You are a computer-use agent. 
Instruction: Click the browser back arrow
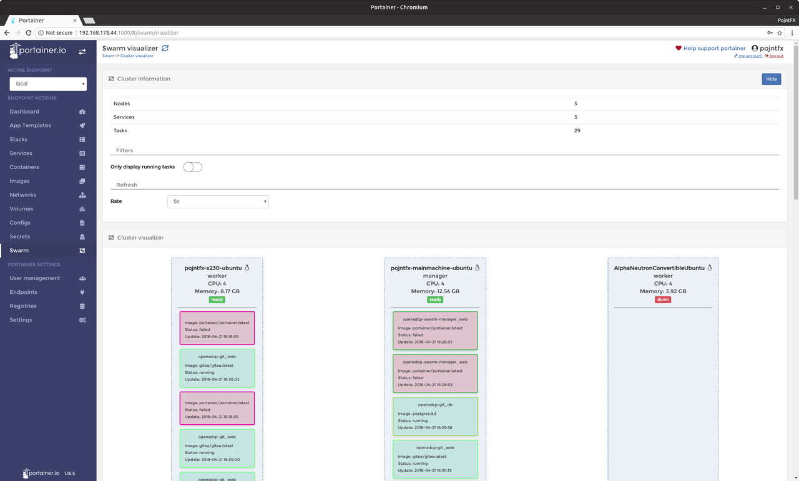pyautogui.click(x=7, y=32)
